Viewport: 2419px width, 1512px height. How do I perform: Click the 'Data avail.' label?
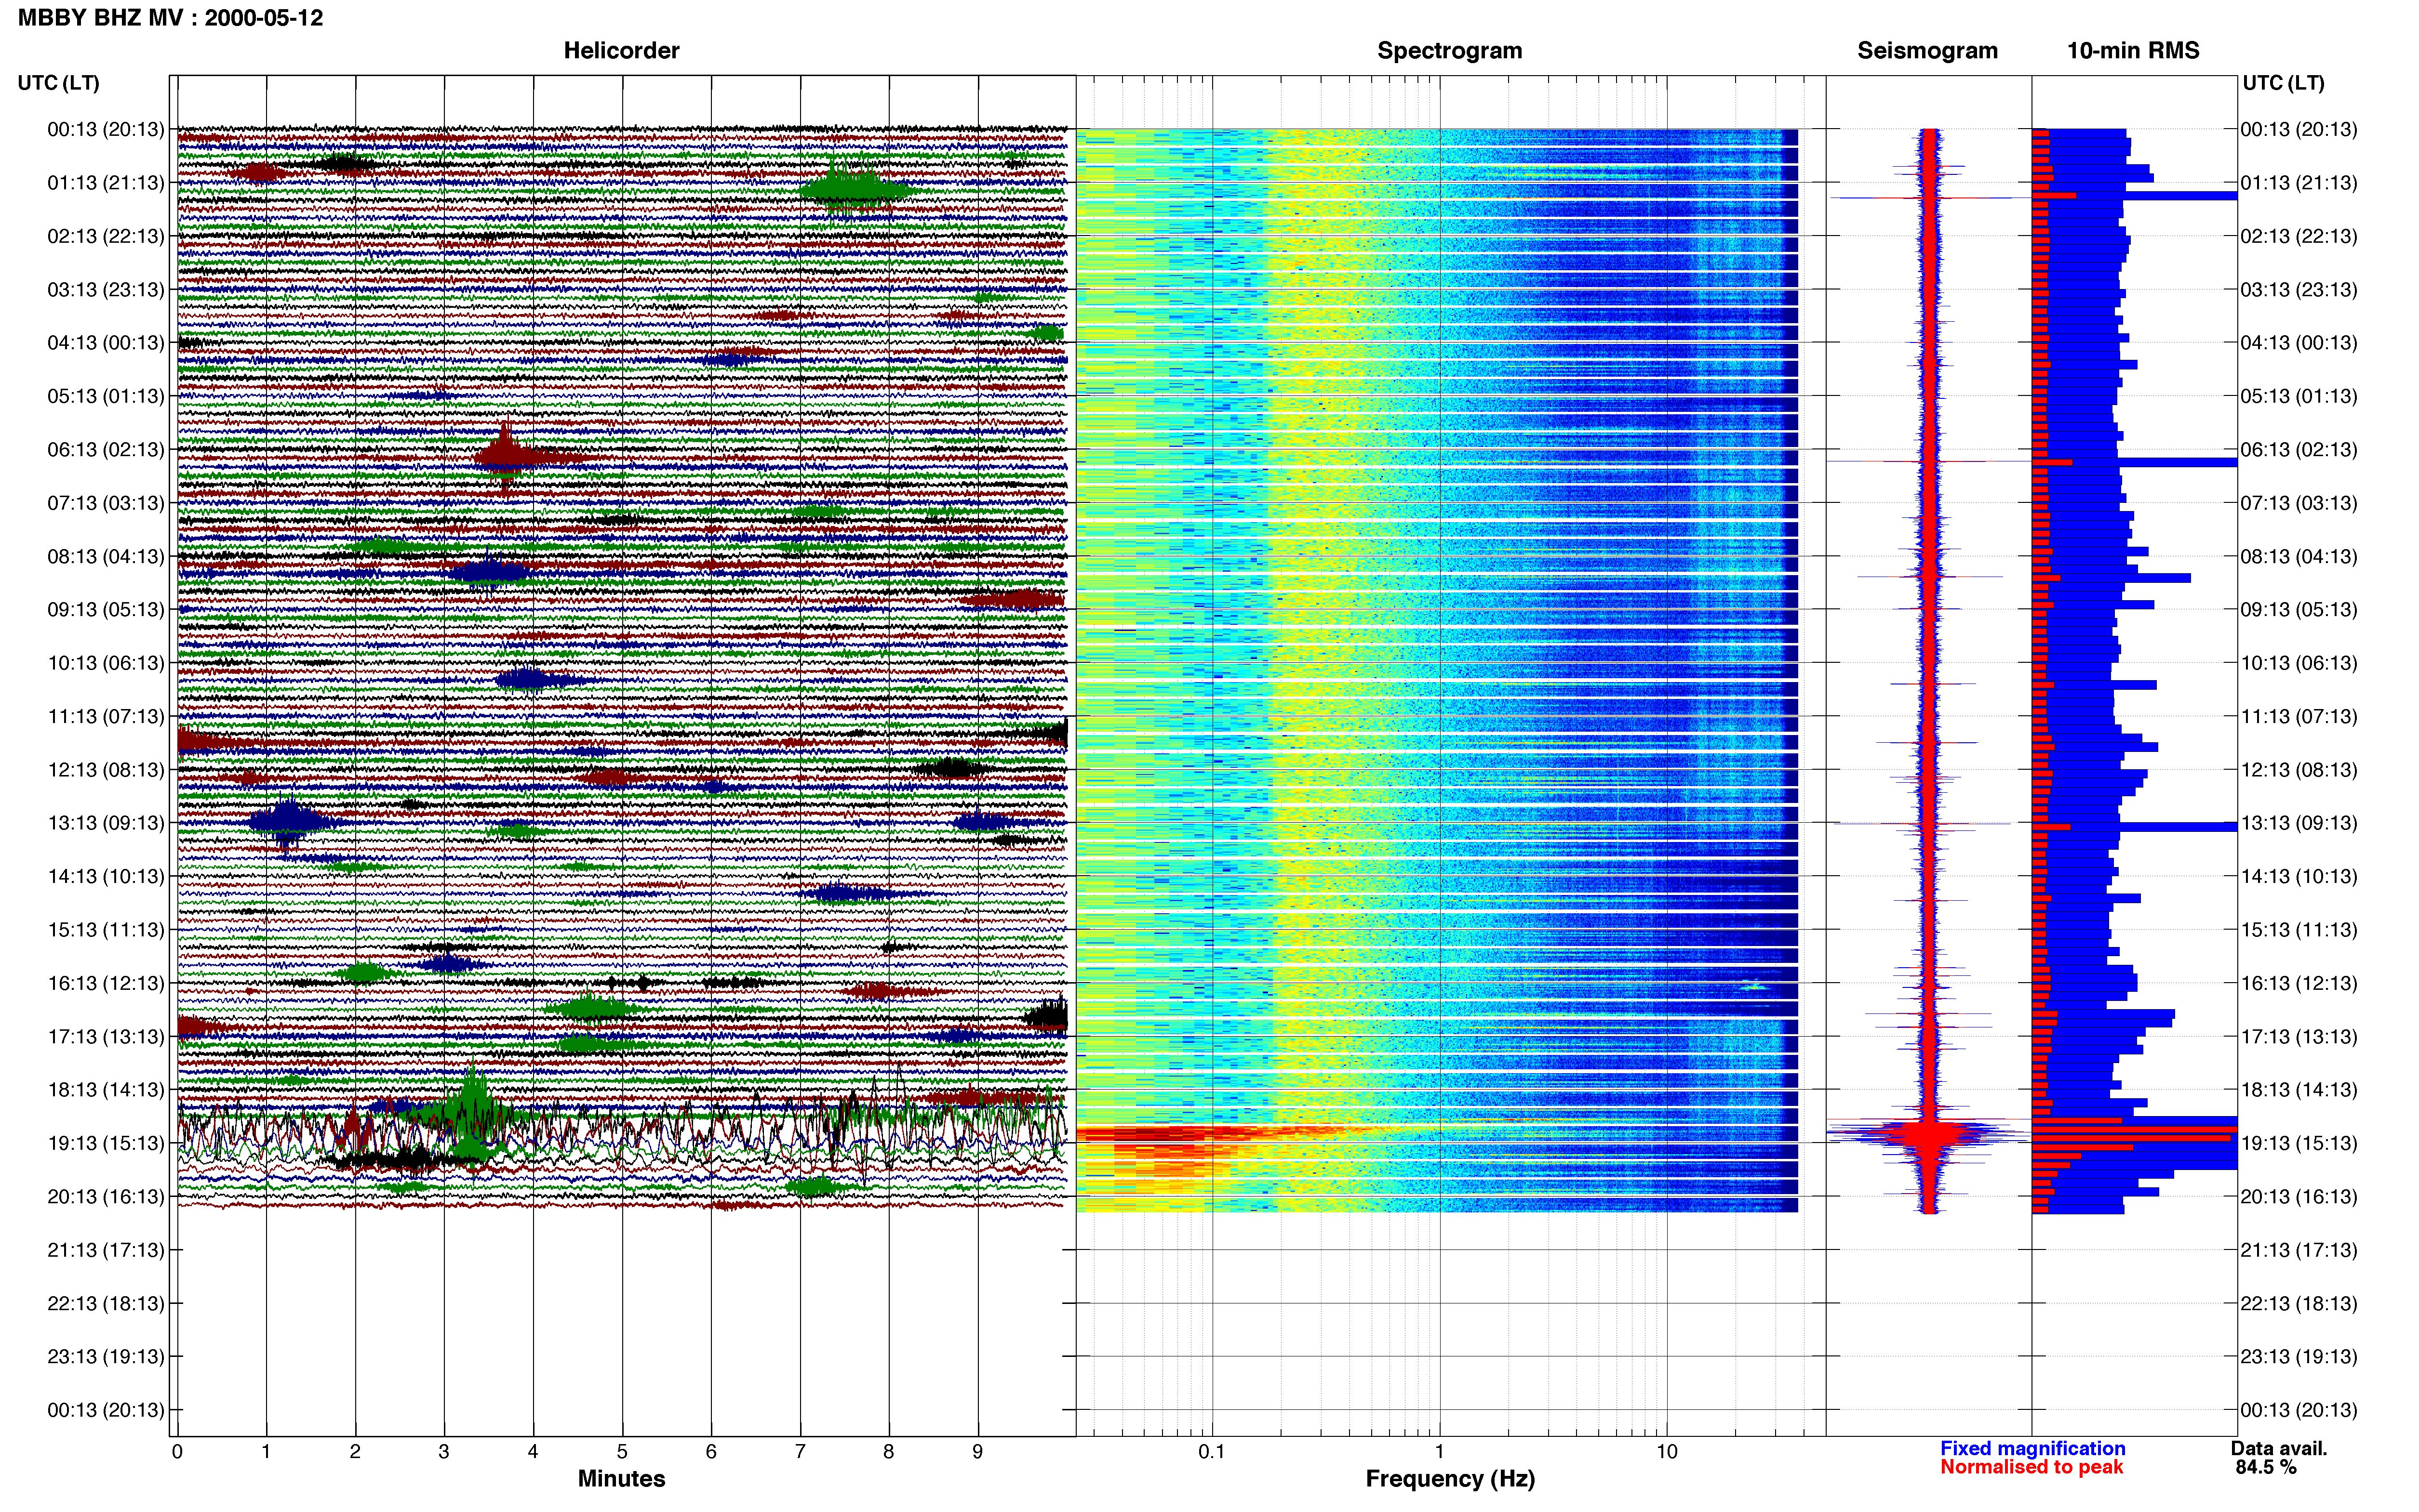2279,1449
